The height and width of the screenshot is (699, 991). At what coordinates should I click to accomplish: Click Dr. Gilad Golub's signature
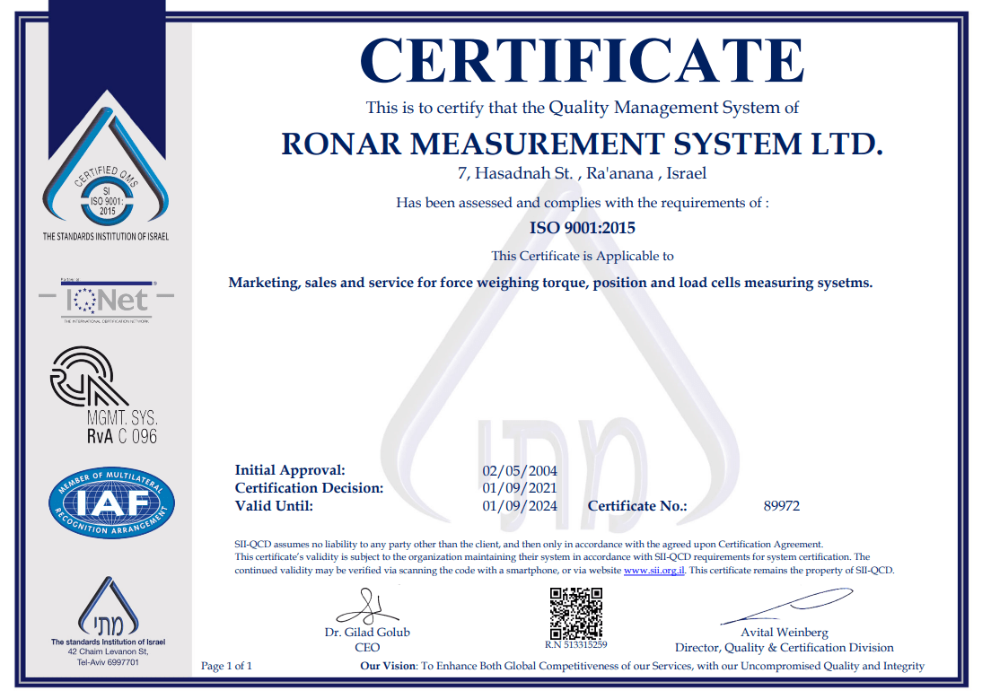367,606
